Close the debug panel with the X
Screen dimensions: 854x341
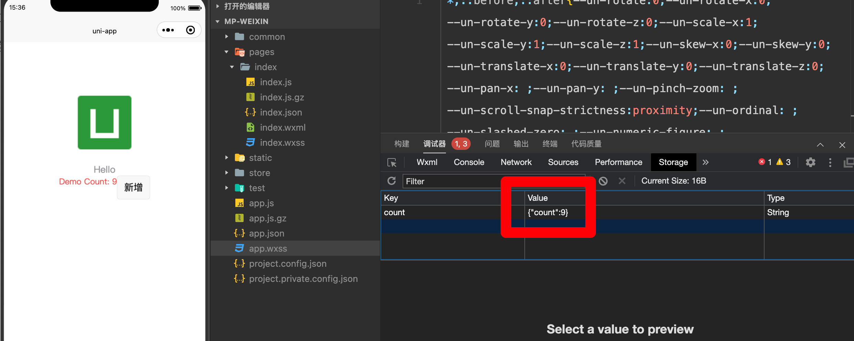pyautogui.click(x=842, y=145)
